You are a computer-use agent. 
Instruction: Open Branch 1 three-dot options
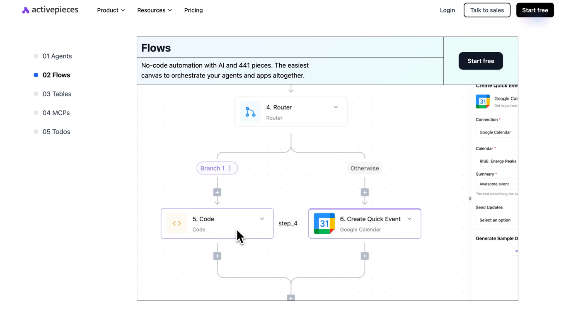230,168
